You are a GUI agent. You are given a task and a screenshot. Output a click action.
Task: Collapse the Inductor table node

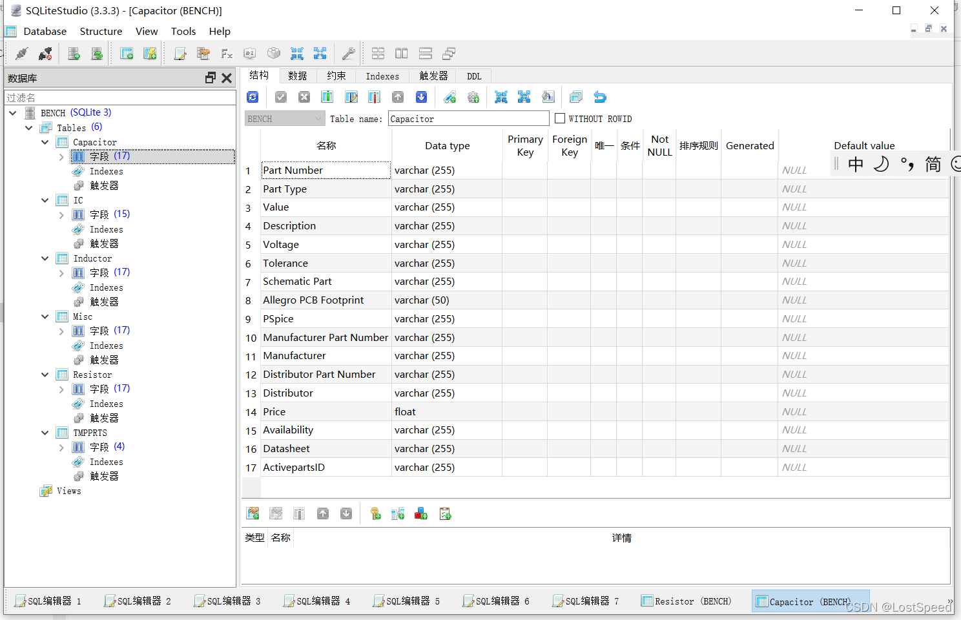click(45, 258)
